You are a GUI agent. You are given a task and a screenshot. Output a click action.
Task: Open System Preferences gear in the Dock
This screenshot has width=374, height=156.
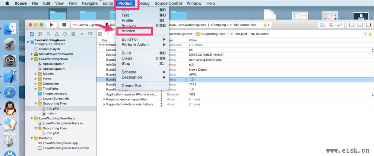(x=10, y=61)
